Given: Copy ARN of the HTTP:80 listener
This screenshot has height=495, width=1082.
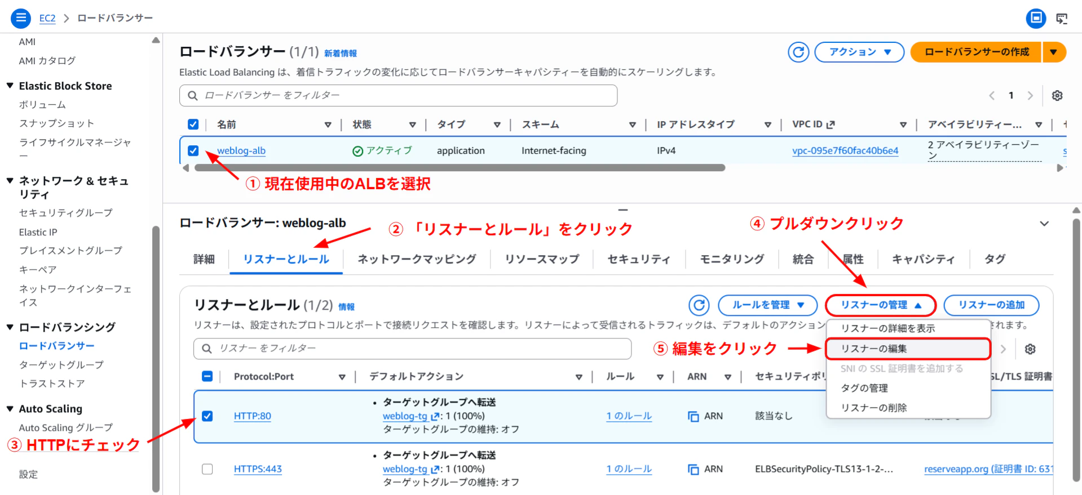Looking at the screenshot, I should point(694,417).
